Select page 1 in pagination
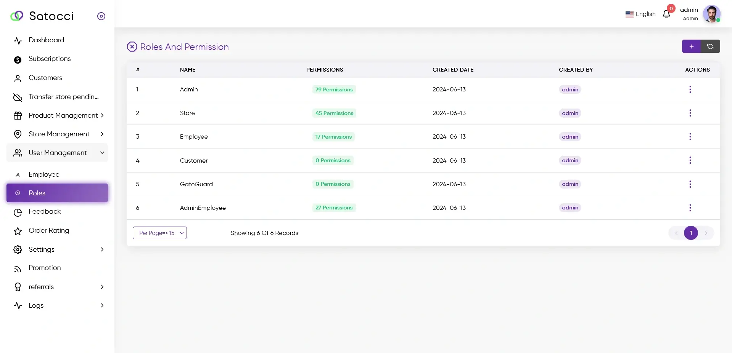This screenshot has height=353, width=732. [x=691, y=233]
